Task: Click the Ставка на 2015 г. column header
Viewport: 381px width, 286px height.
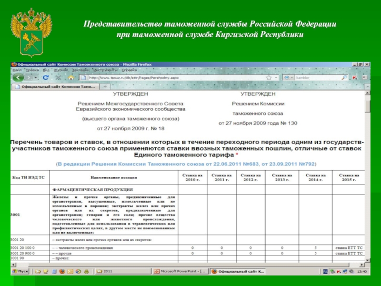Action: click(349, 177)
